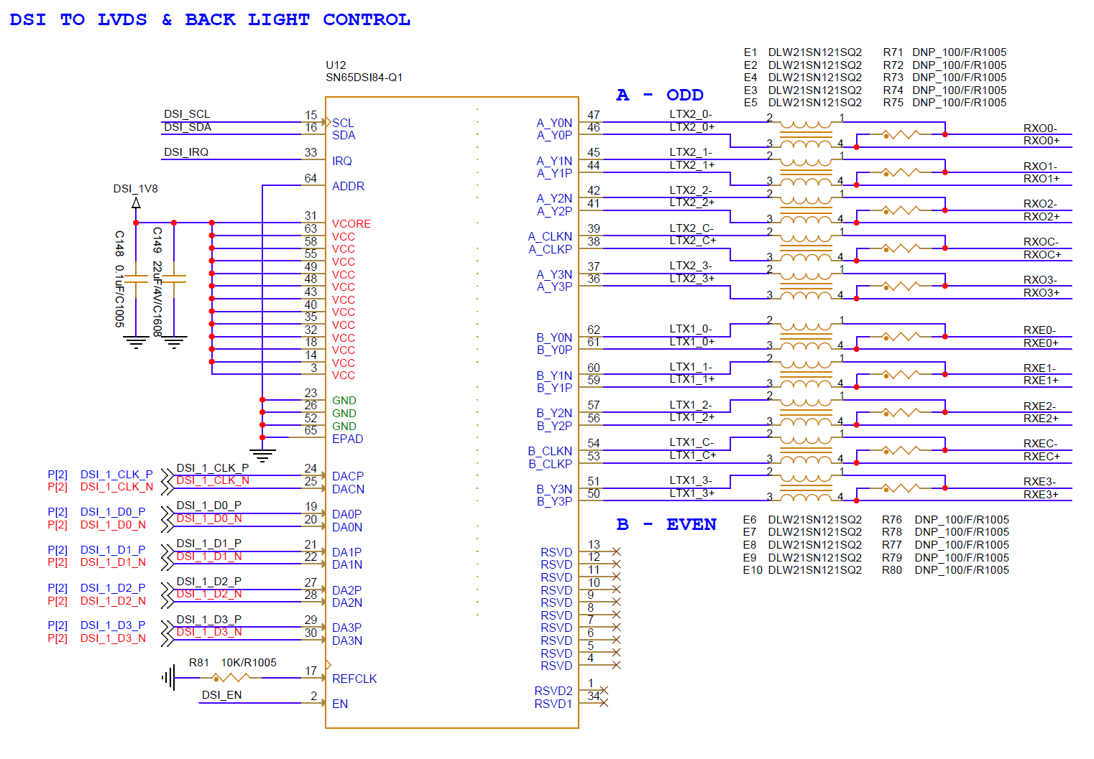Click the ADDR pin name
The height and width of the screenshot is (759, 1094).
coord(348,186)
